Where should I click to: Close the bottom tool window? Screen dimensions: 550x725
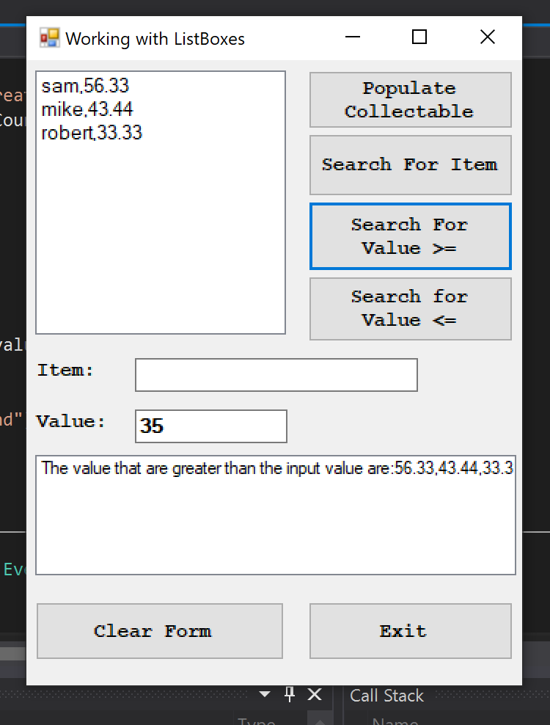pos(315,693)
